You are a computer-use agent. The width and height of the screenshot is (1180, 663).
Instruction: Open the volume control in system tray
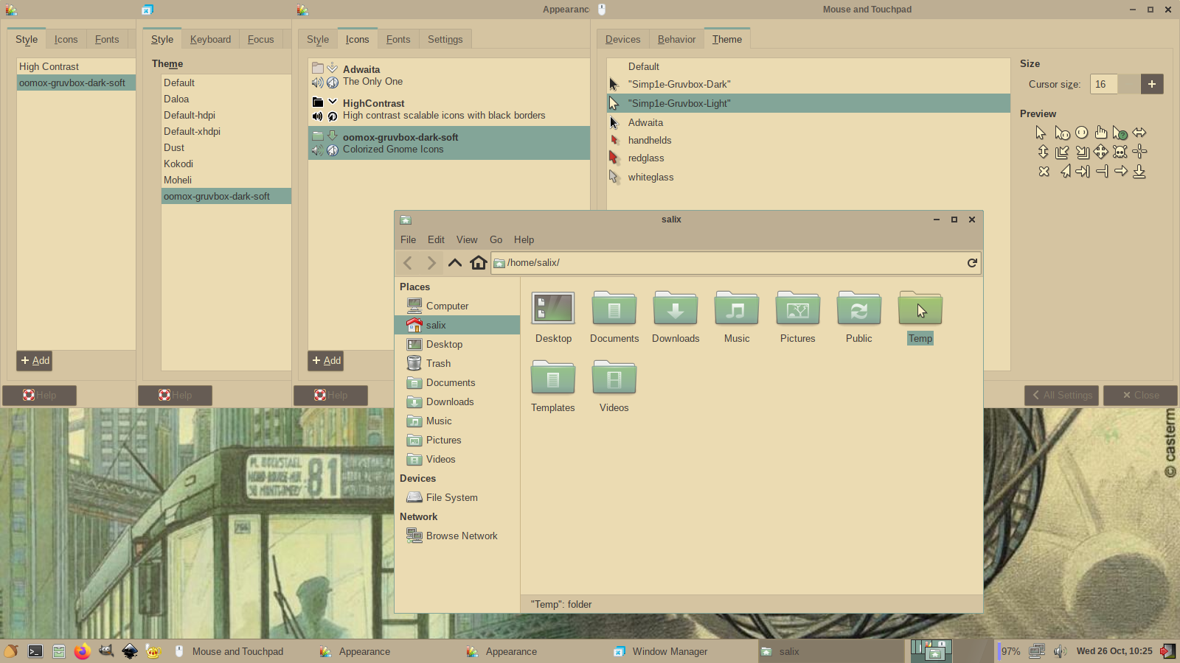click(1060, 651)
